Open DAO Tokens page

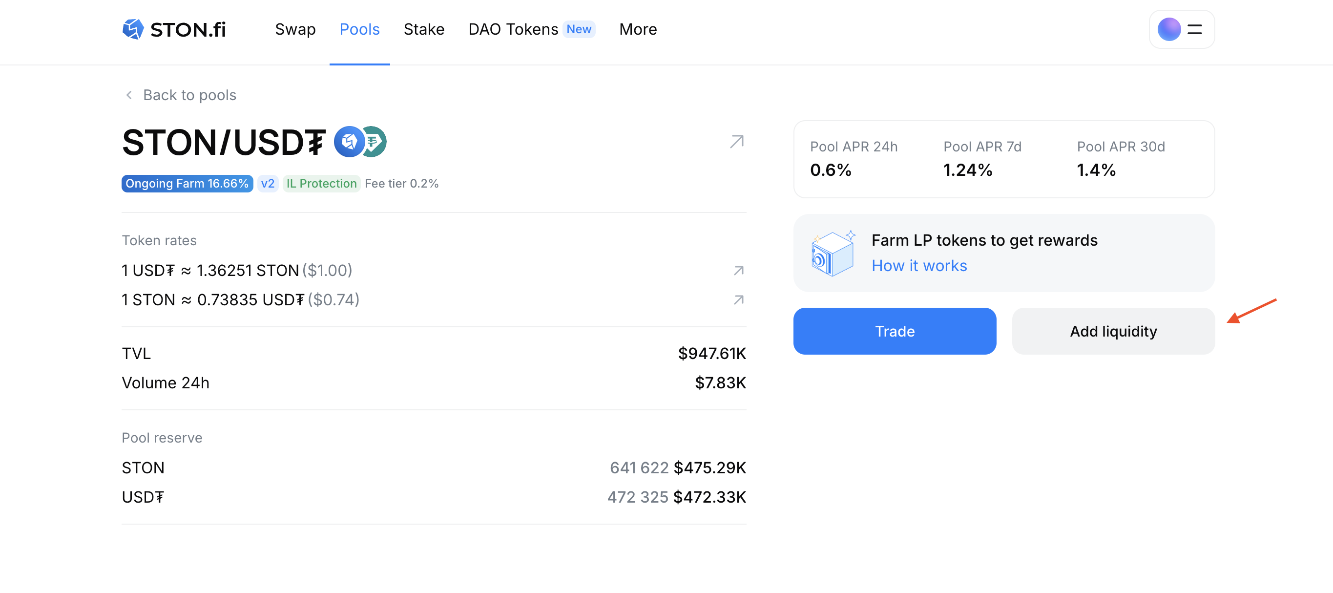(x=513, y=29)
